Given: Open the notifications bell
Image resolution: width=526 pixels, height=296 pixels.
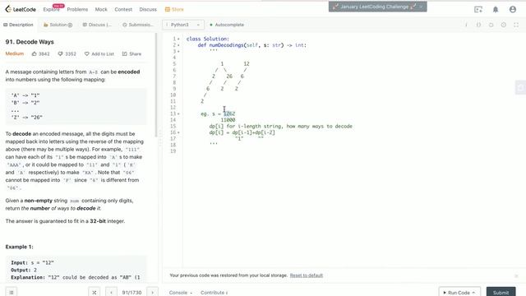Looking at the screenshot, I should [496, 9].
